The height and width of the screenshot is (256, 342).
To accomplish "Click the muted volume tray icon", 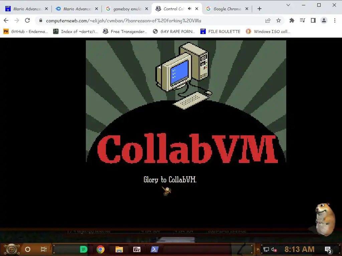I will [x=274, y=249].
